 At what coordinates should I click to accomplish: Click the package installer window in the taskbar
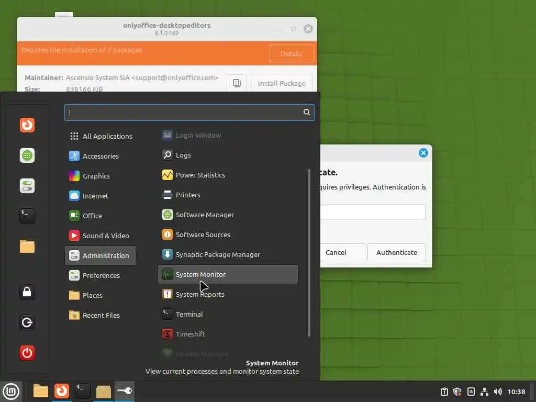103,391
